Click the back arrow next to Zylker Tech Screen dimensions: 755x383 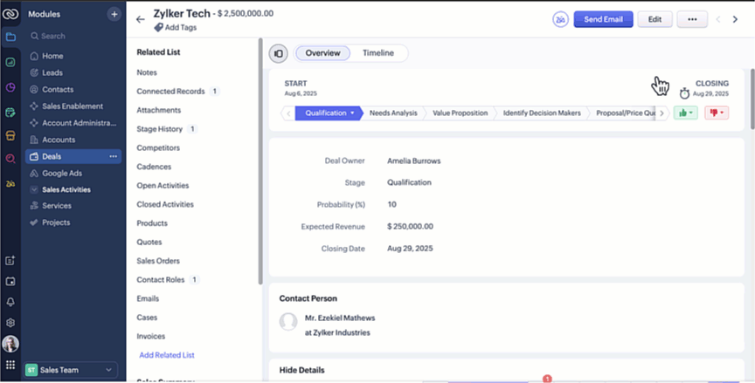click(141, 19)
